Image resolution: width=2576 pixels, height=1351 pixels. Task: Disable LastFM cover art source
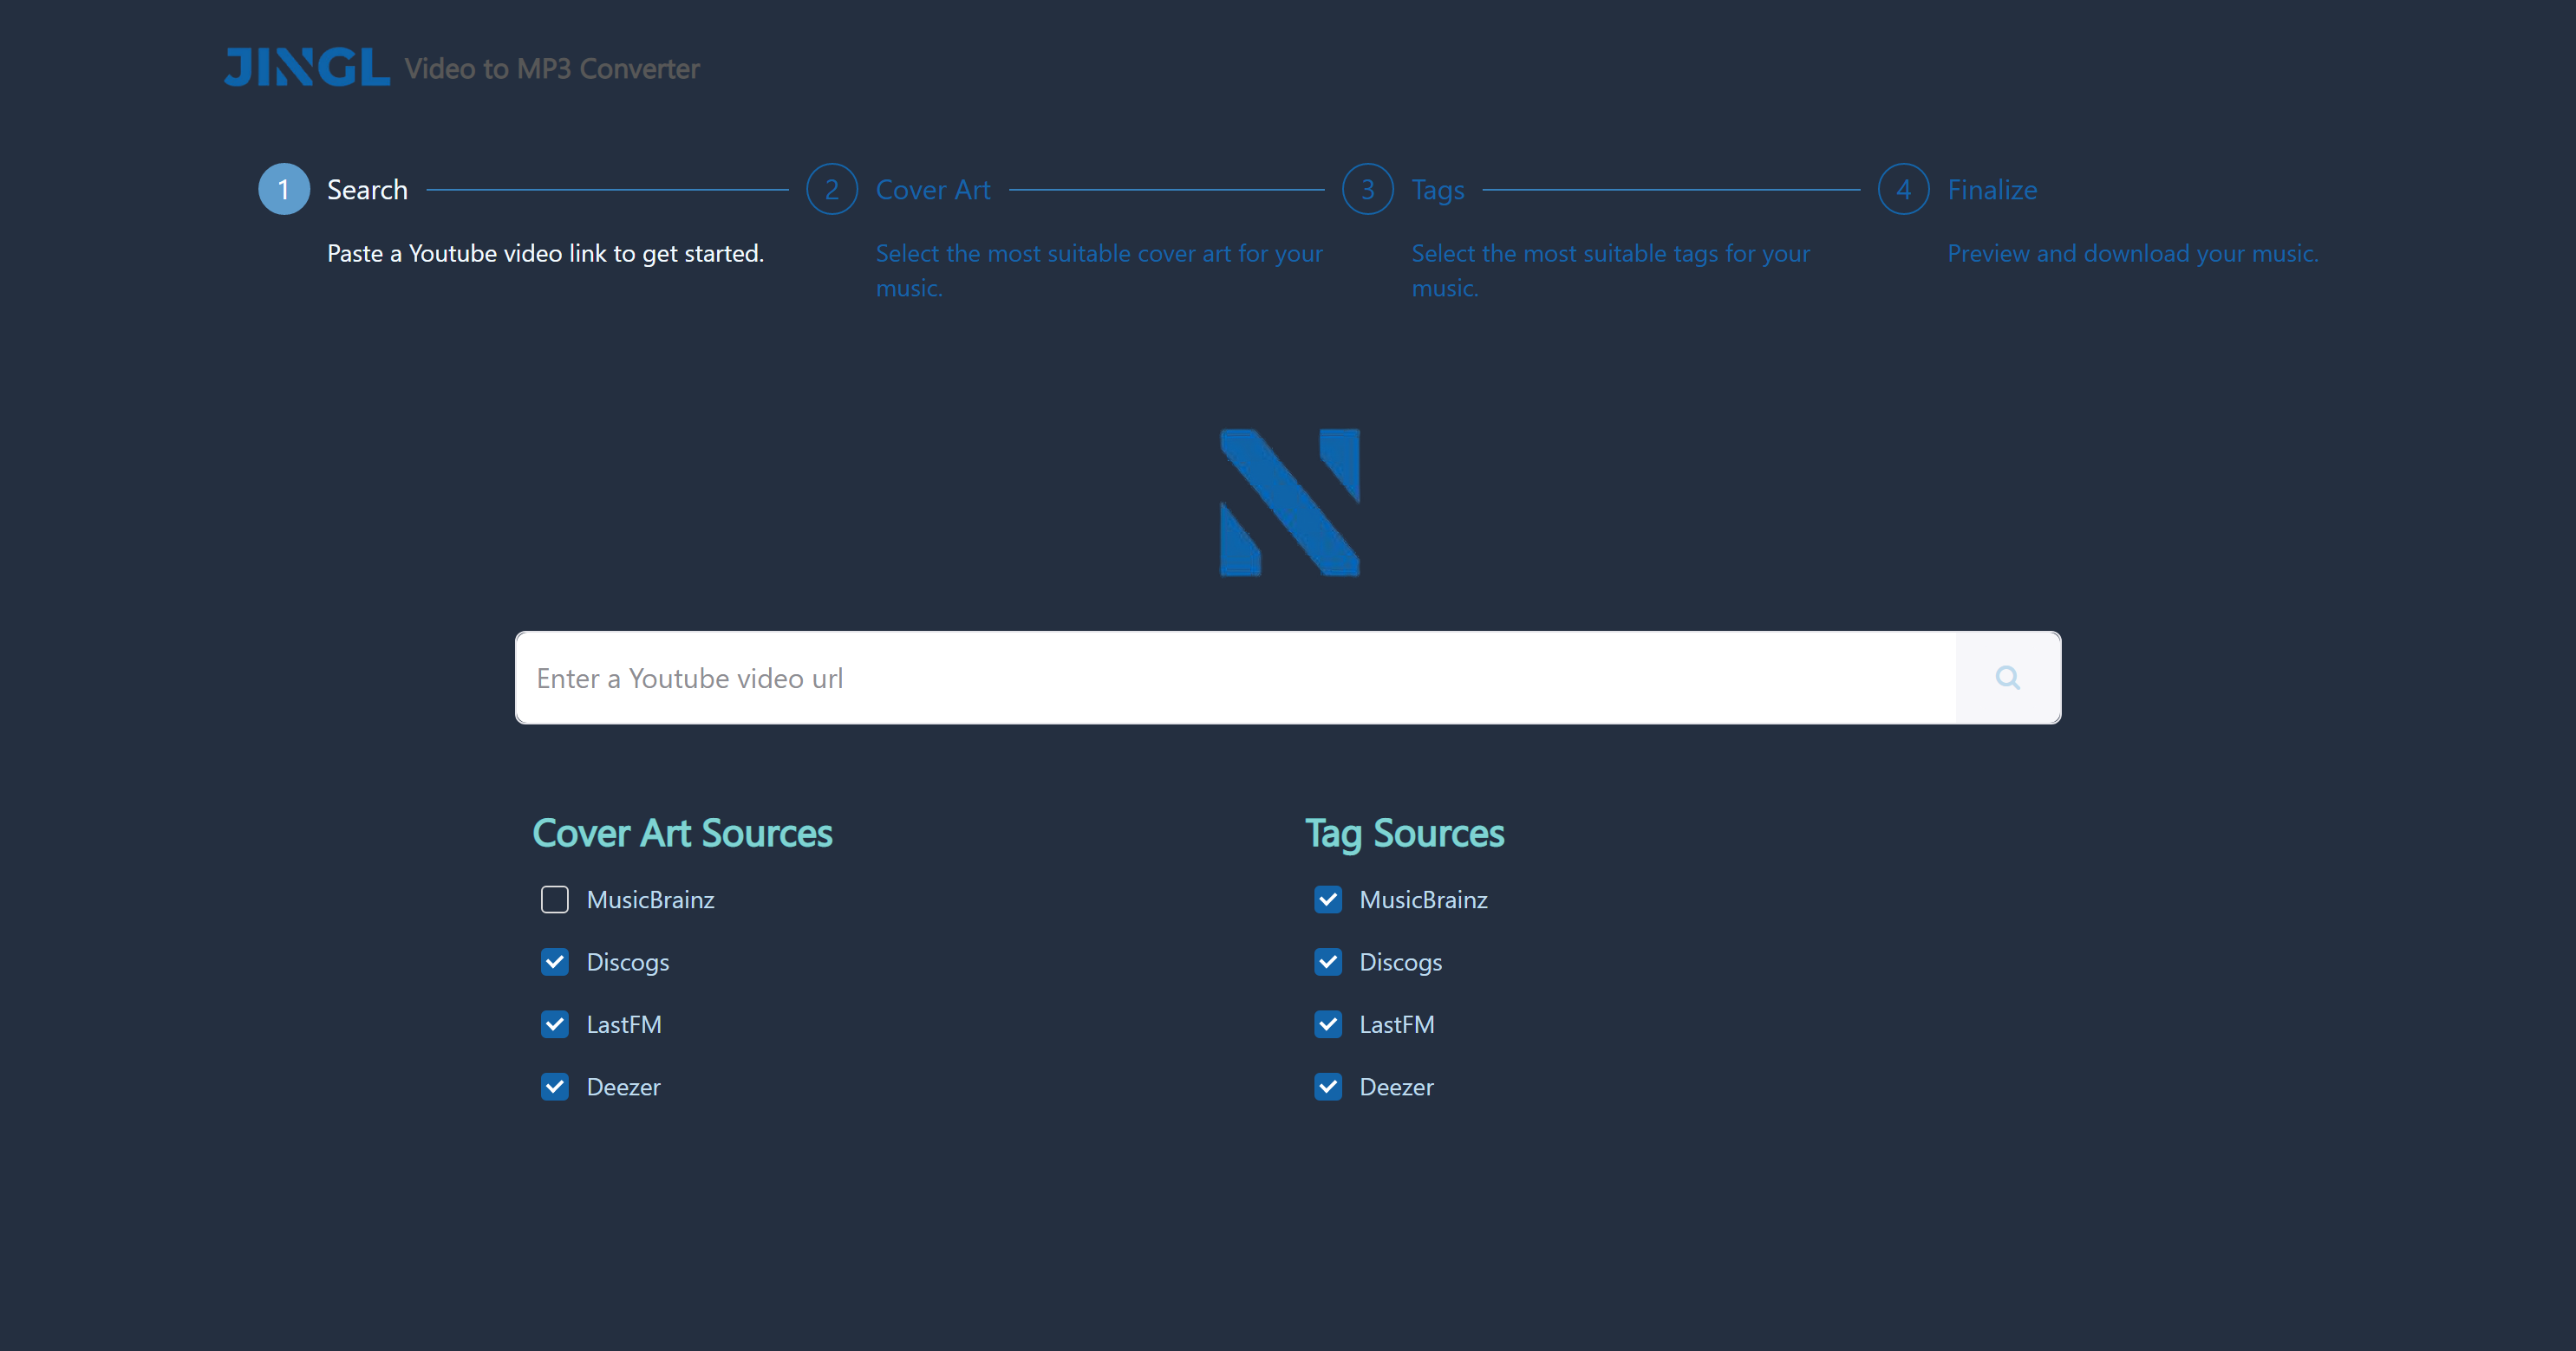(x=555, y=1024)
